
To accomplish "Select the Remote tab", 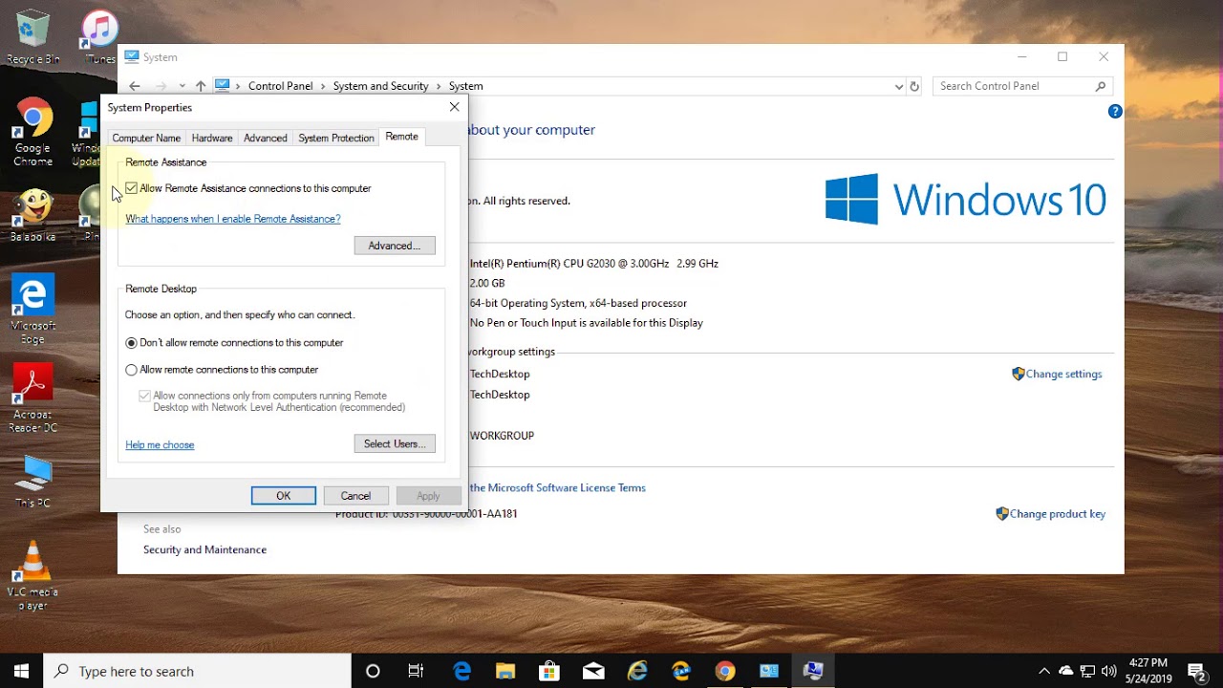I will [401, 137].
